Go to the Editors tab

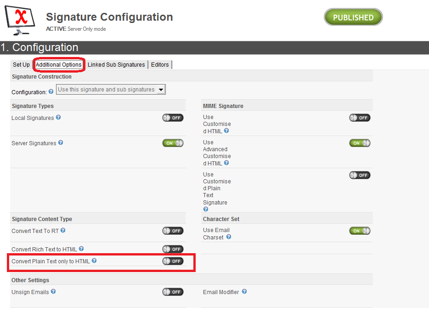coord(160,65)
